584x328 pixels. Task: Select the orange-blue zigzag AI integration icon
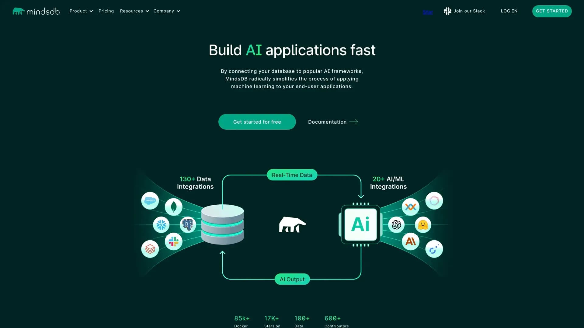coord(411,207)
